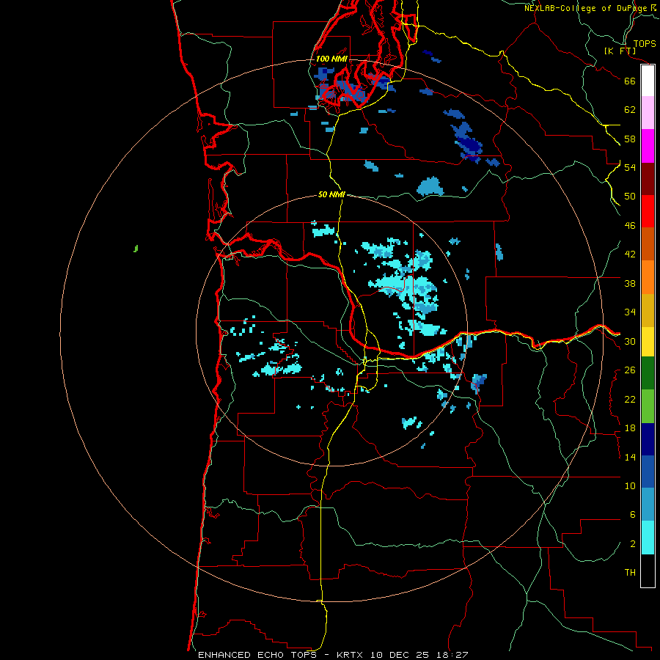Click the black TH legend swatch
The height and width of the screenshot is (660, 660).
[648, 571]
